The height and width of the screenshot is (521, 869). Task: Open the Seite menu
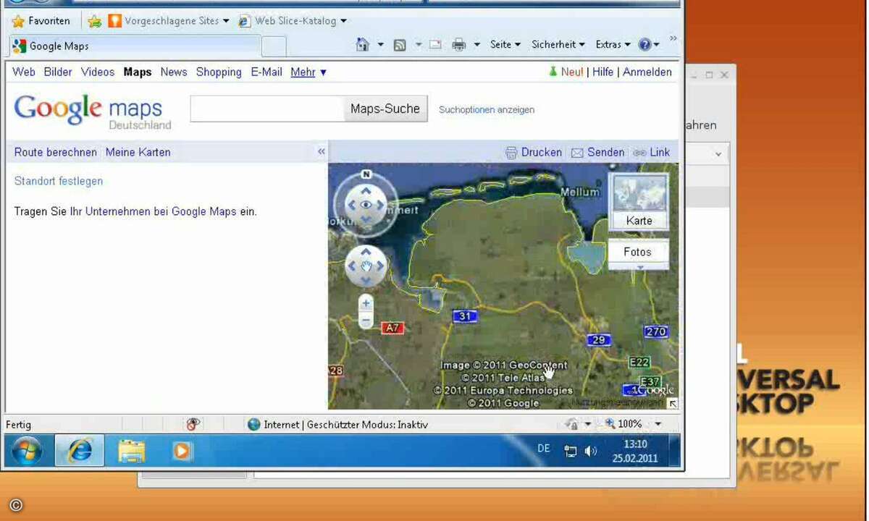coord(505,45)
